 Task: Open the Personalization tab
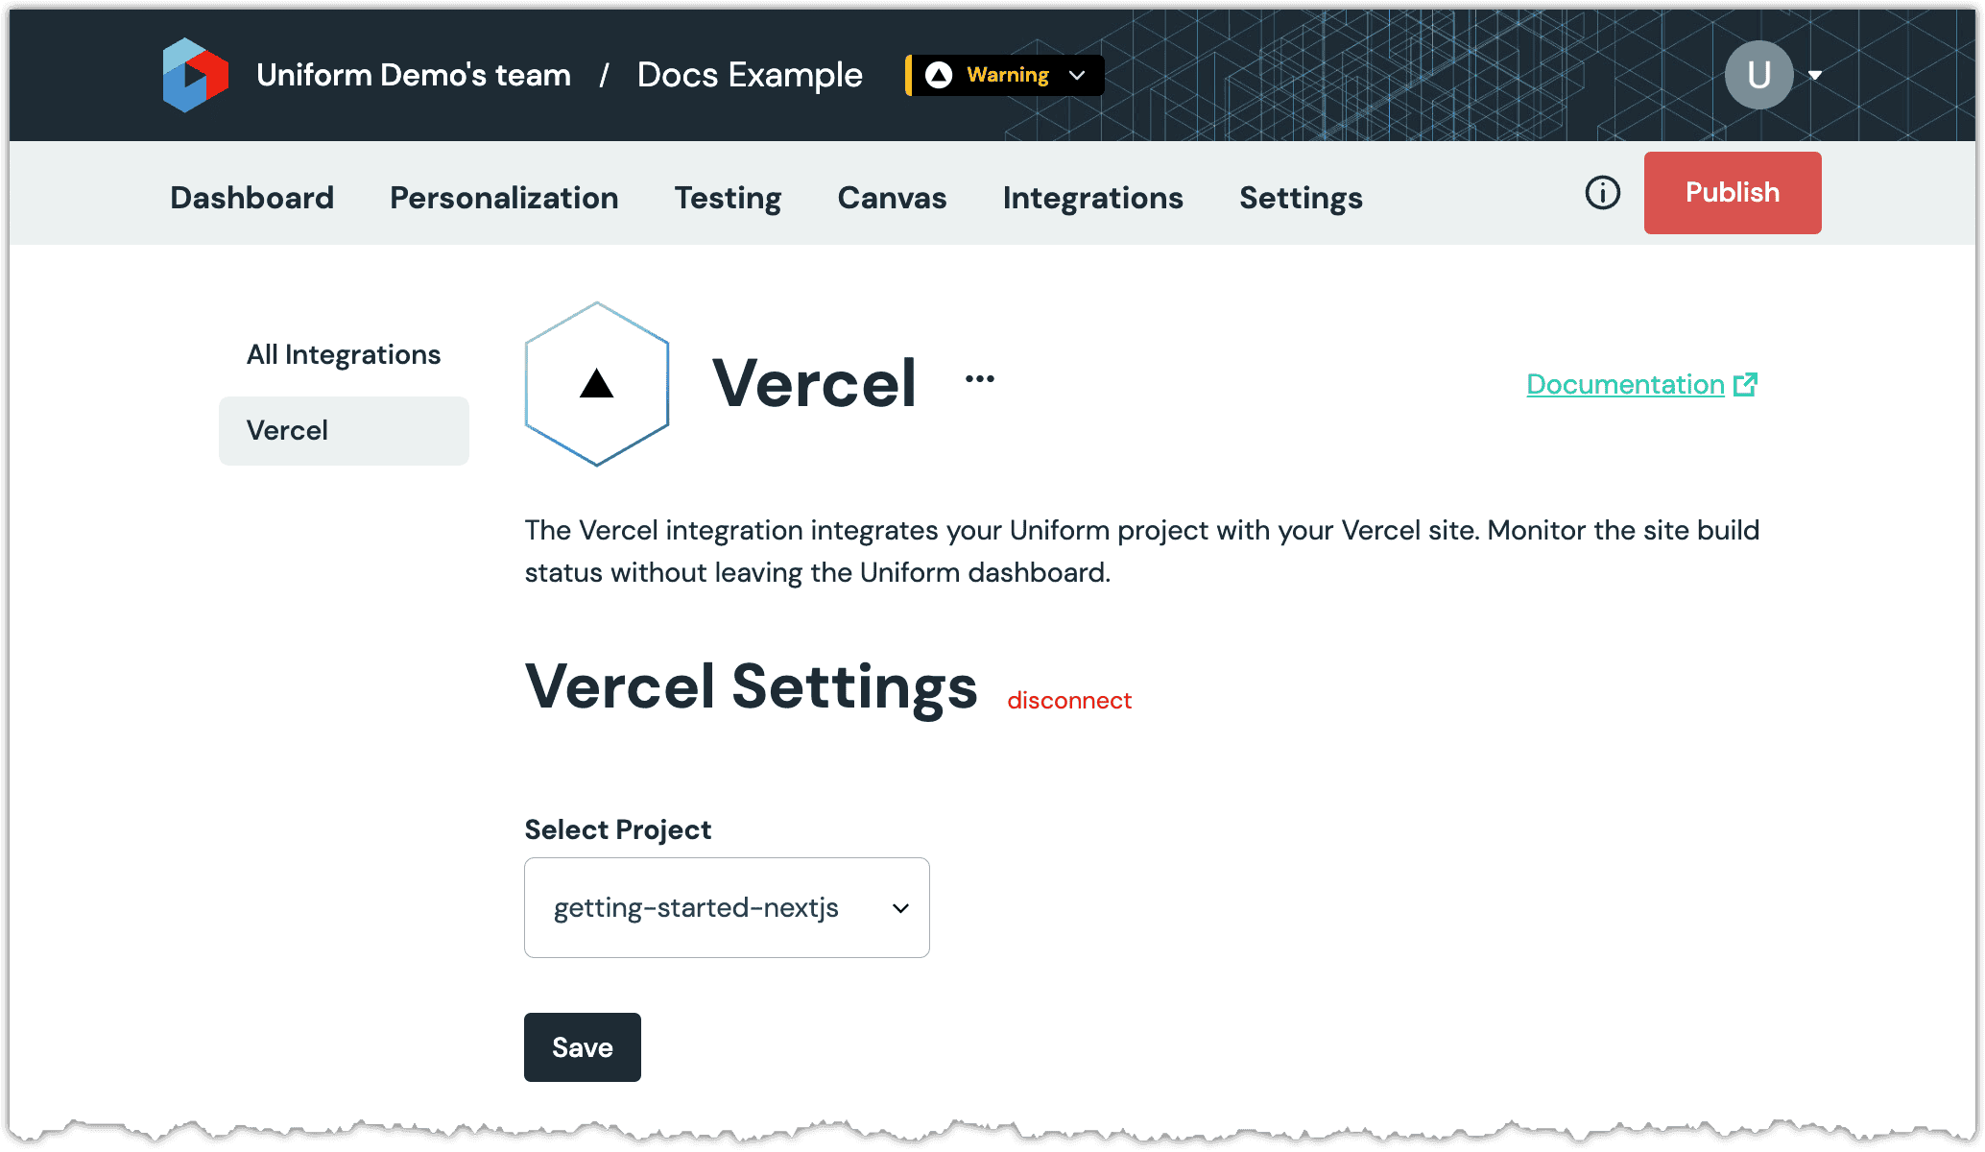[x=504, y=198]
